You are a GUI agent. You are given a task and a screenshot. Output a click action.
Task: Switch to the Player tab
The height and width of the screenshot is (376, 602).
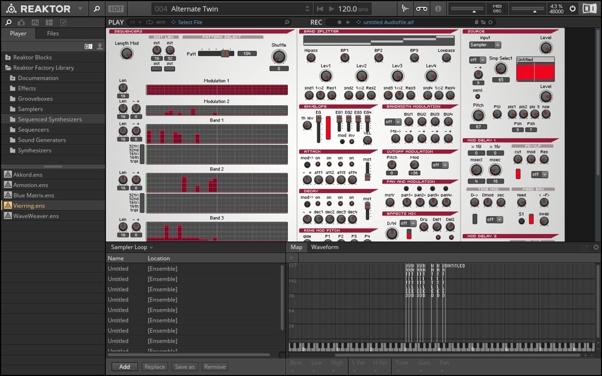[18, 33]
